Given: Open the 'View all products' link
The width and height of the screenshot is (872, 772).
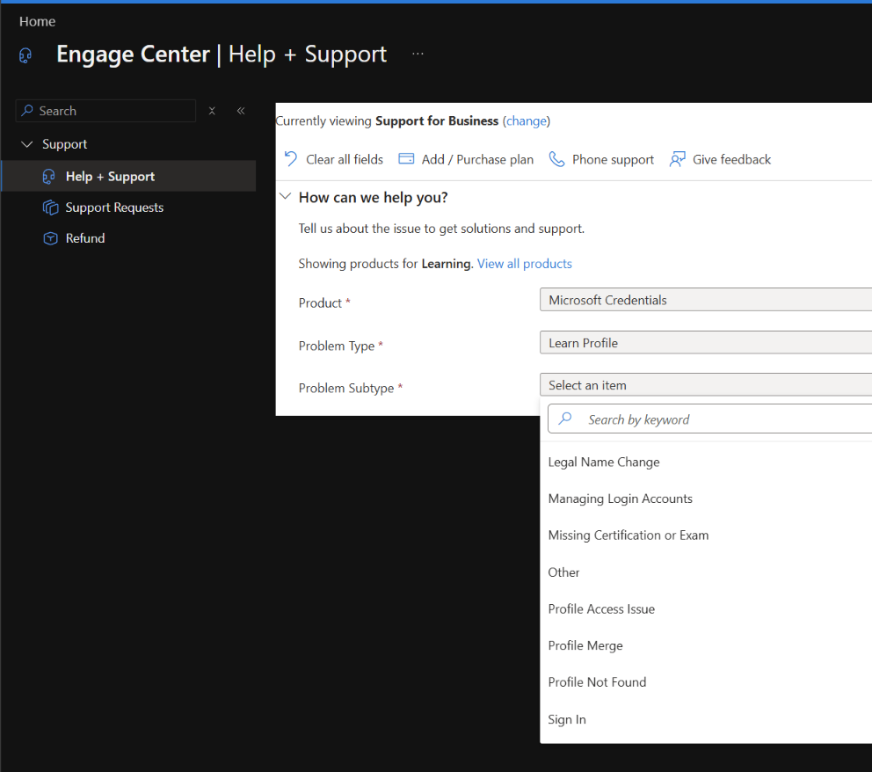Looking at the screenshot, I should tap(525, 264).
